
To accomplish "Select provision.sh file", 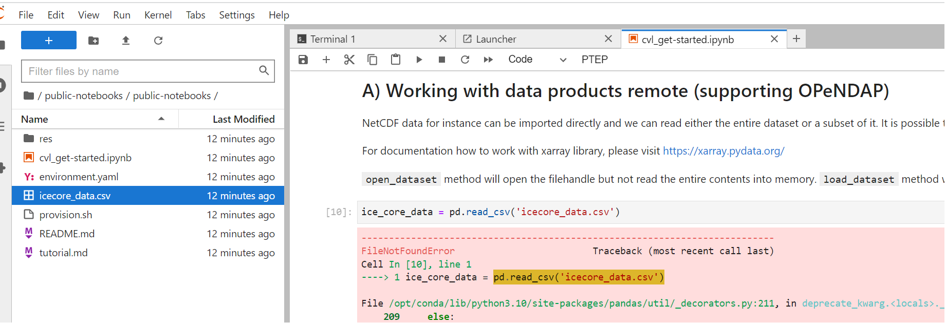I will tap(148, 215).
